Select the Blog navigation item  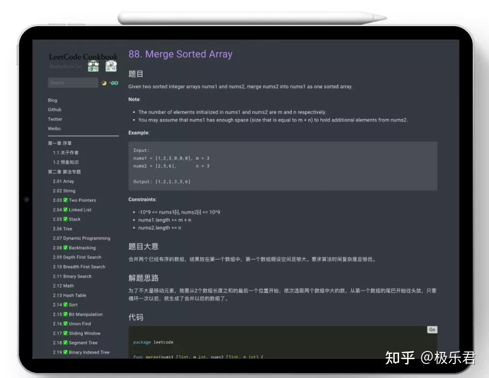52,100
